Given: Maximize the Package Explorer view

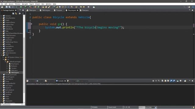Looking at the screenshot, I should pos(23,10).
